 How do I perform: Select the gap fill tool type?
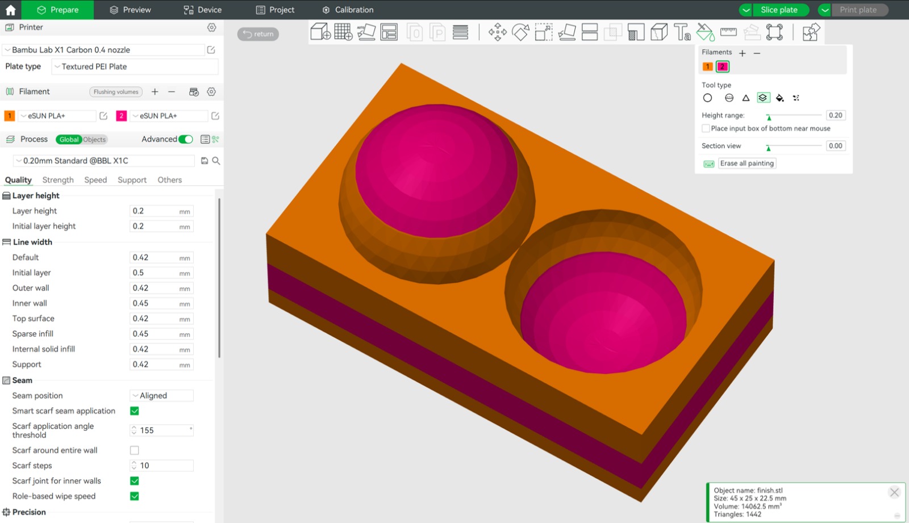pos(796,98)
